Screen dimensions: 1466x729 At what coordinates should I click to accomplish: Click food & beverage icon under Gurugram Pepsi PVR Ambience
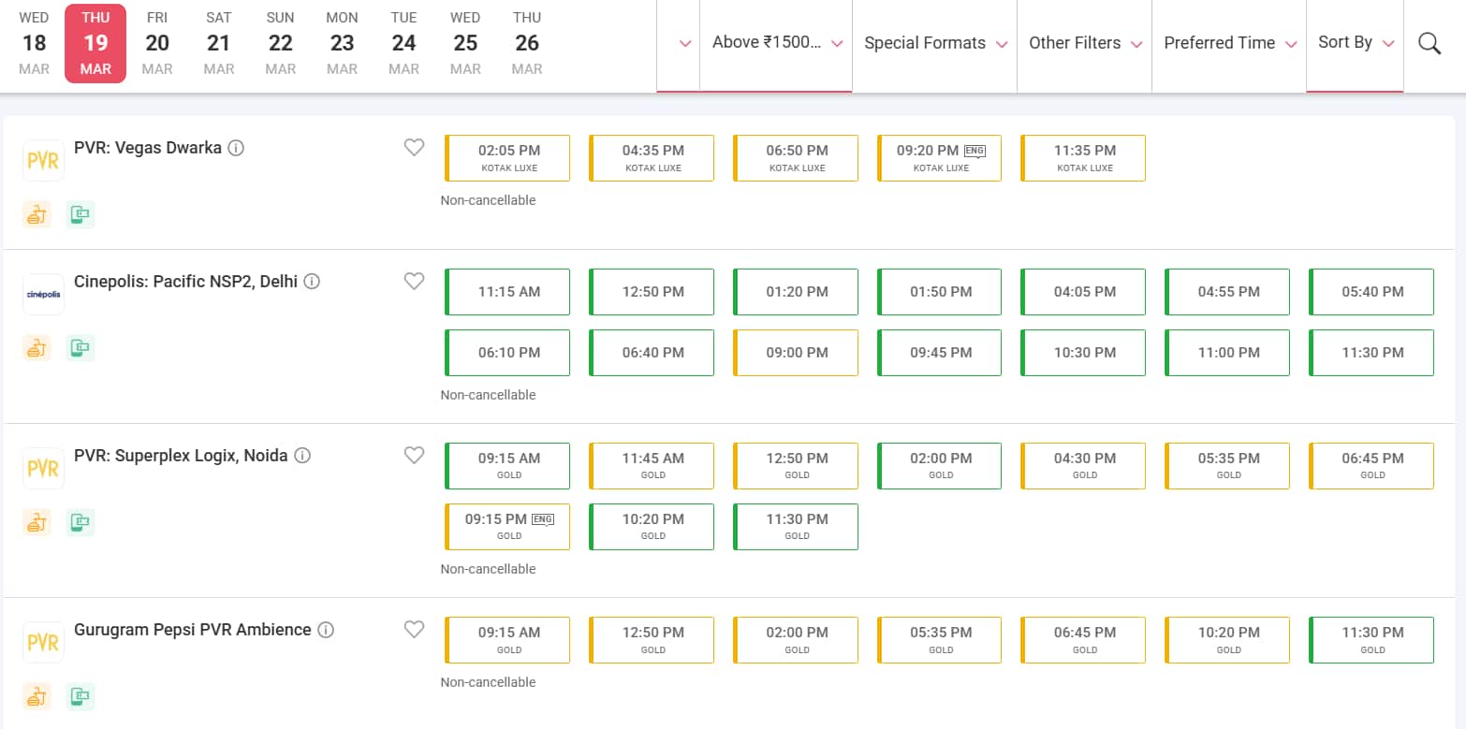click(x=37, y=696)
